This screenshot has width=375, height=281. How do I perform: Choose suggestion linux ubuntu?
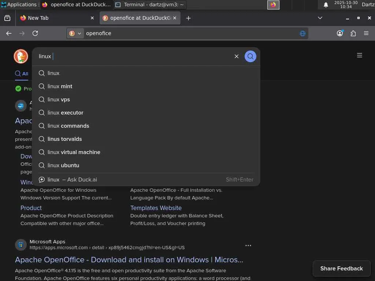[x=146, y=165]
